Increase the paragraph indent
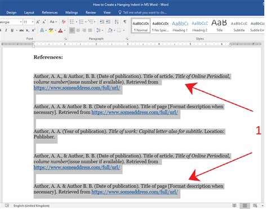267x209 pixels. (x=108, y=22)
